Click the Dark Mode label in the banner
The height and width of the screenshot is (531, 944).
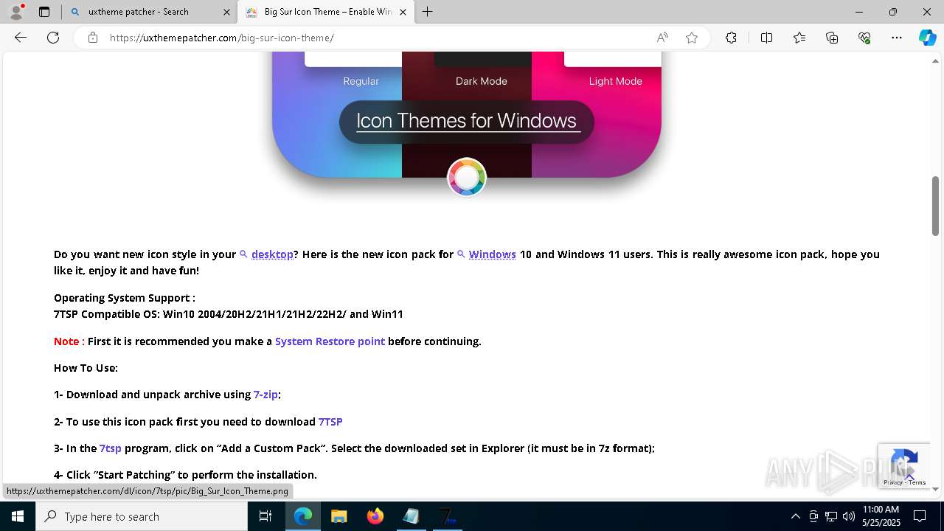coord(481,81)
